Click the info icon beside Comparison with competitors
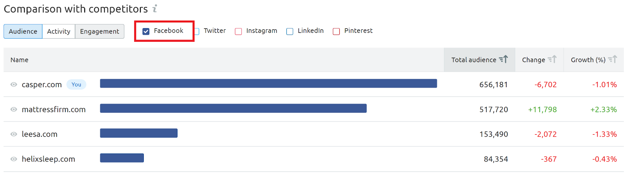The image size is (627, 175). (x=155, y=9)
